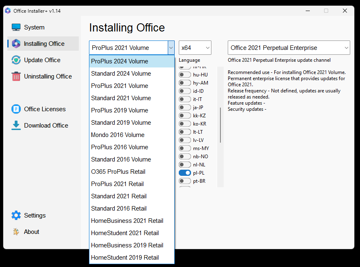Click the language list scrollbar thumb

point(220,125)
